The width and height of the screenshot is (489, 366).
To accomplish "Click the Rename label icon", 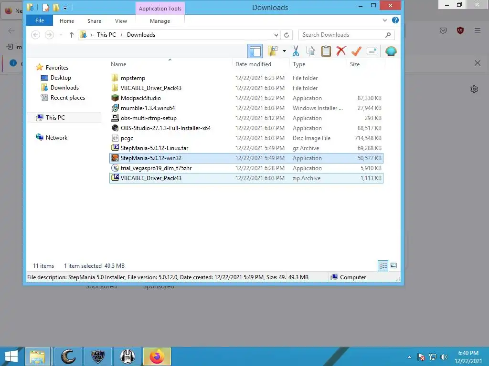I will click(372, 51).
